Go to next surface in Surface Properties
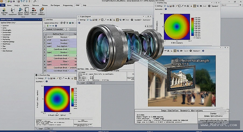Screen dimensions: 243x132 point(68,29)
